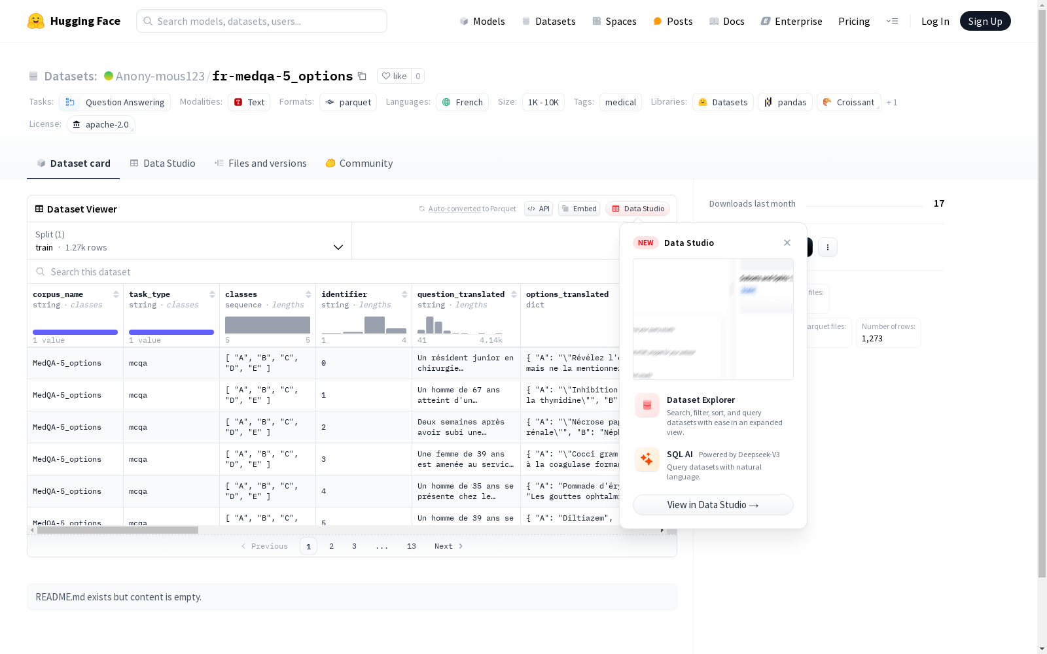Viewport: 1047px width, 654px height.
Task: Select the Datasets library tag
Action: [x=723, y=102]
